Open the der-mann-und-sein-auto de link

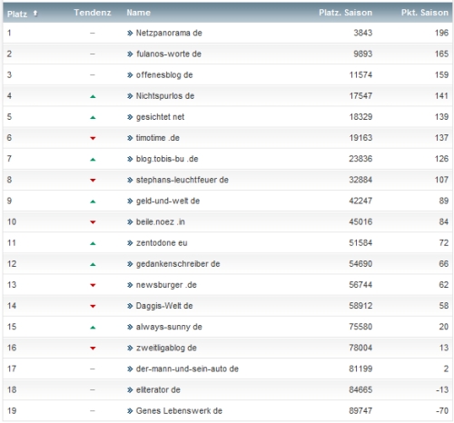click(187, 369)
